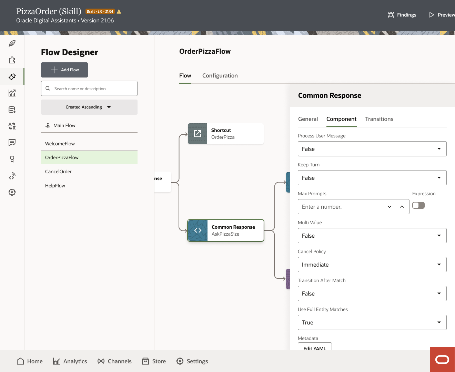Click the Shortcut node external link icon
The image size is (455, 372).
(198, 134)
